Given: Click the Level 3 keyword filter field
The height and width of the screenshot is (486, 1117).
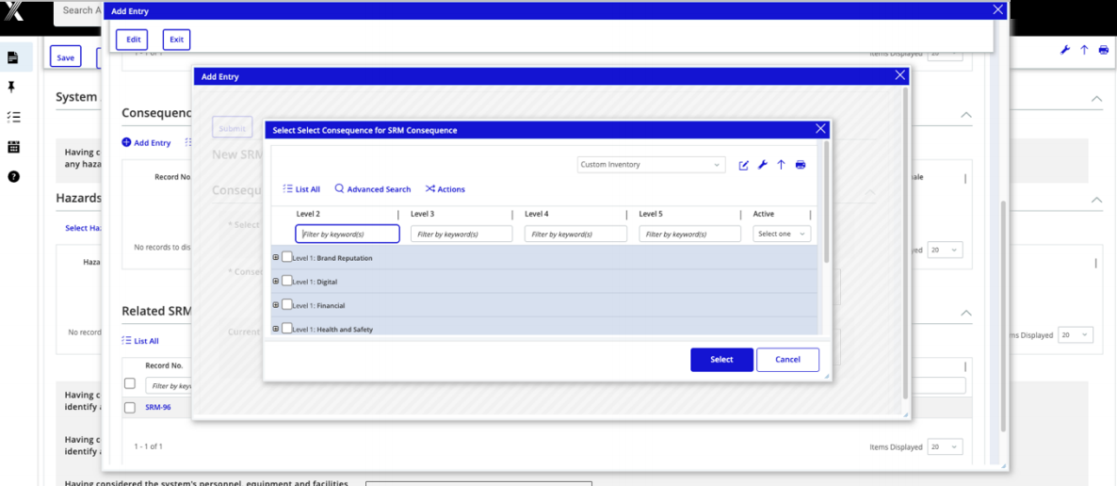Looking at the screenshot, I should coord(461,234).
